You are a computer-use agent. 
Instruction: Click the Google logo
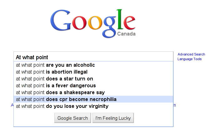(x=93, y=22)
